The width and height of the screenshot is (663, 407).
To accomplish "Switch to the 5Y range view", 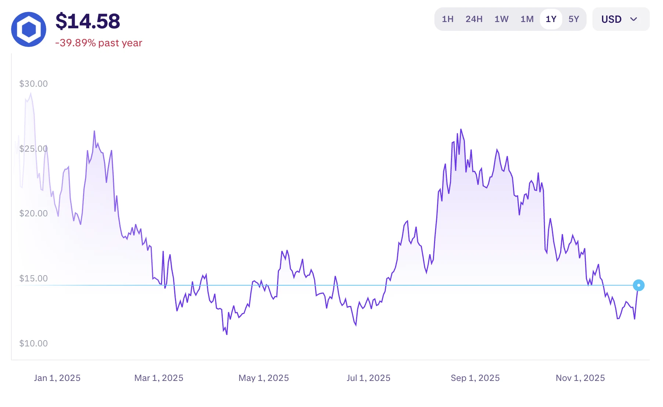I will 574,19.
